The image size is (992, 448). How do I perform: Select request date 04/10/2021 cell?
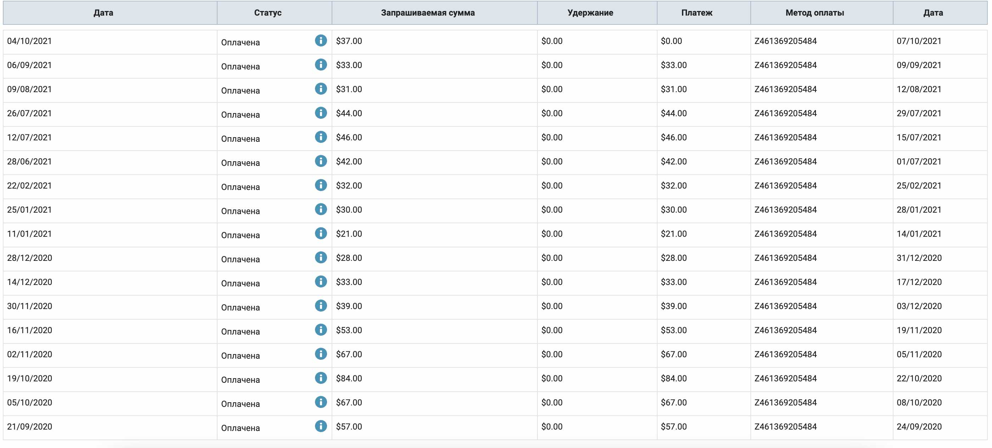110,42
